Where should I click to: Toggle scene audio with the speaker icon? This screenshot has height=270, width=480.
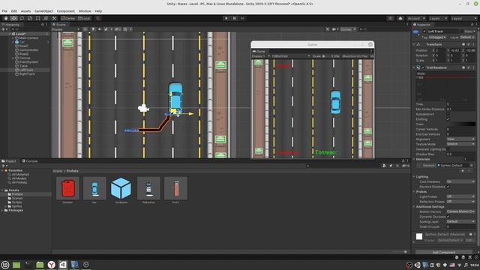[x=100, y=29]
